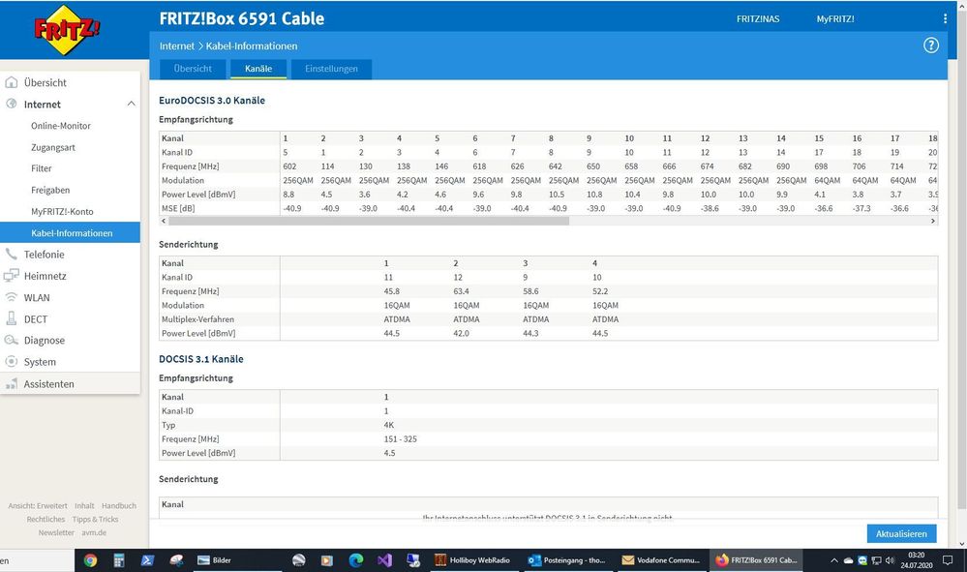Open MyFRITZ! link in header

click(835, 19)
